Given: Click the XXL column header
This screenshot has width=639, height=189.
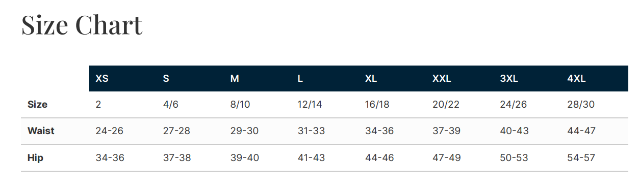Looking at the screenshot, I should pyautogui.click(x=442, y=79).
